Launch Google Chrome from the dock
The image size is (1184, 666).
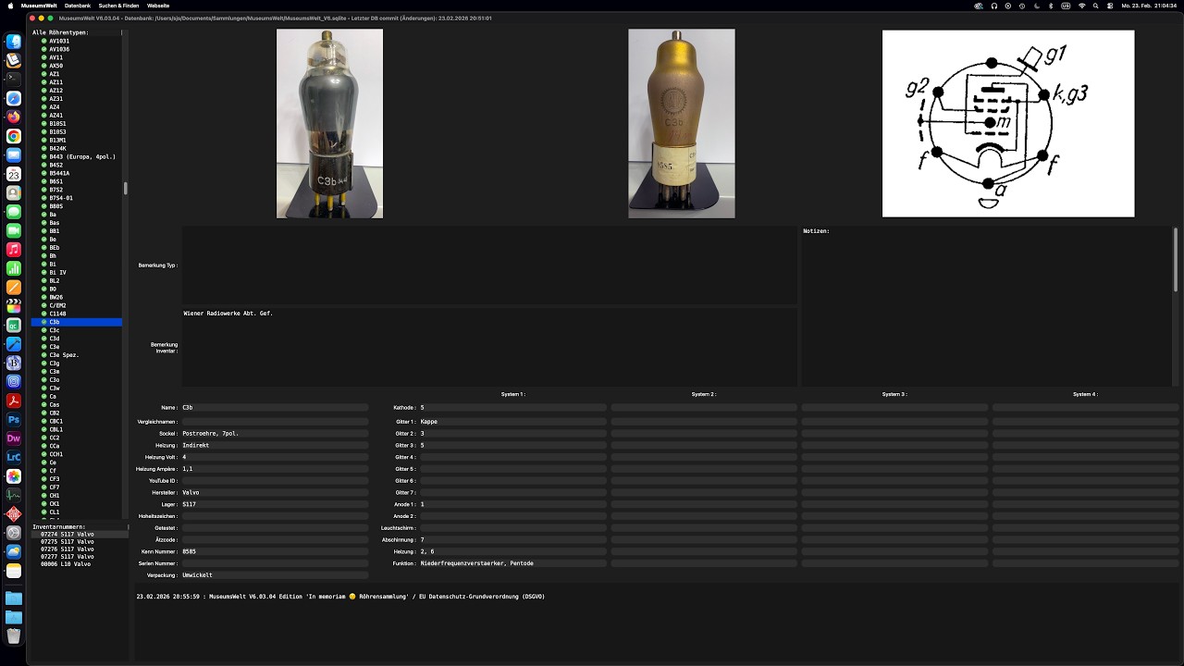click(x=14, y=136)
